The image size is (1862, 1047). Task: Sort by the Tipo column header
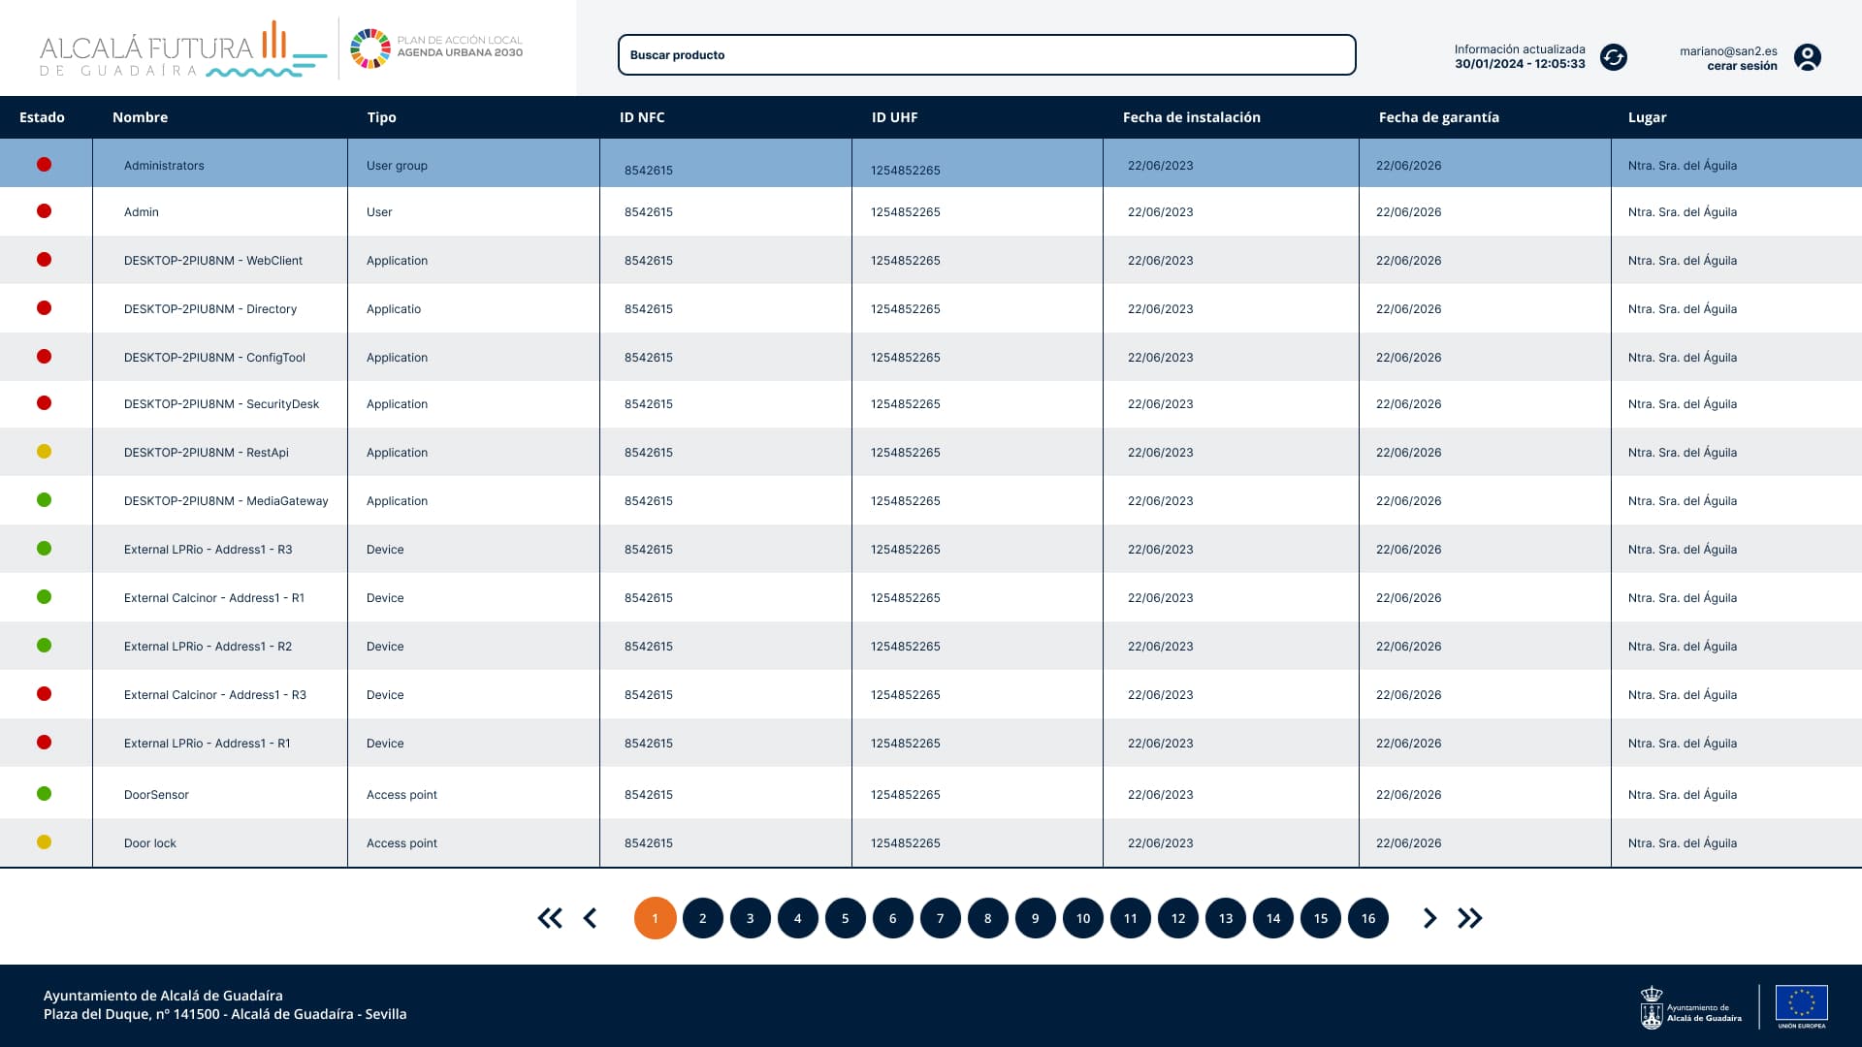click(381, 117)
